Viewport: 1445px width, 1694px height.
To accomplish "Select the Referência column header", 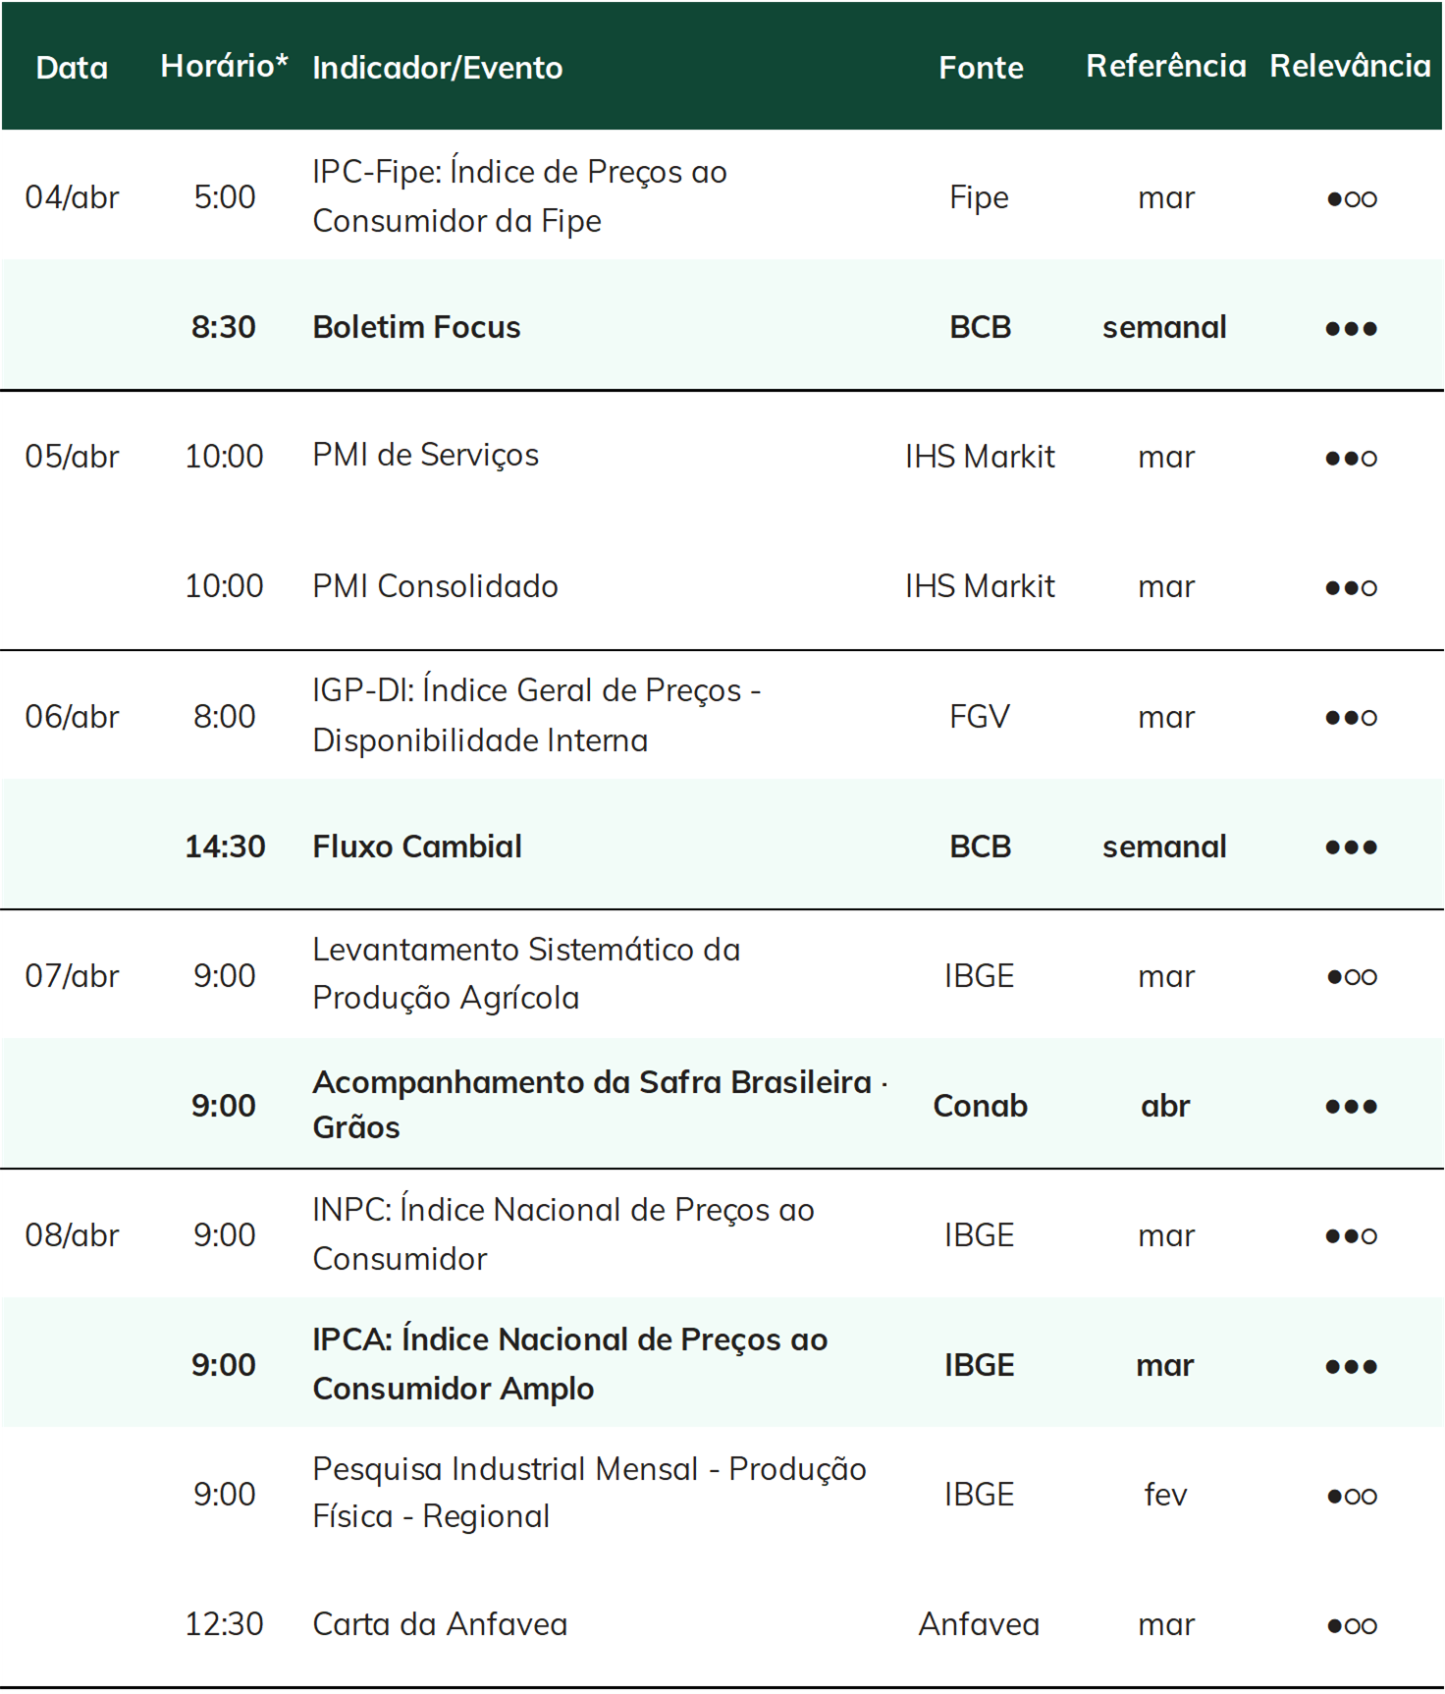I will click(x=1166, y=65).
